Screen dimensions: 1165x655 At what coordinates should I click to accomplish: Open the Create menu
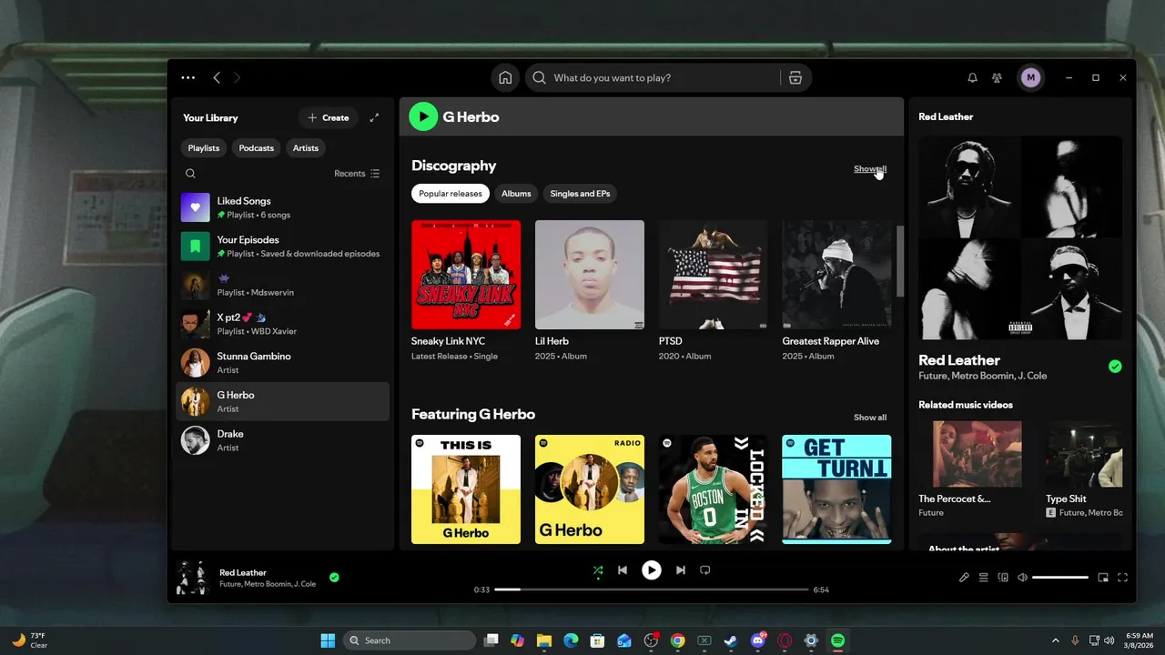coord(329,117)
